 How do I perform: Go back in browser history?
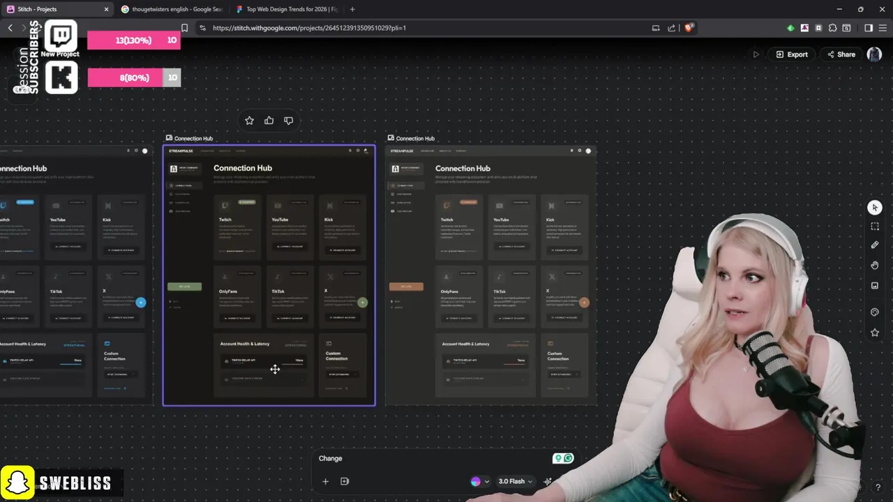click(10, 28)
